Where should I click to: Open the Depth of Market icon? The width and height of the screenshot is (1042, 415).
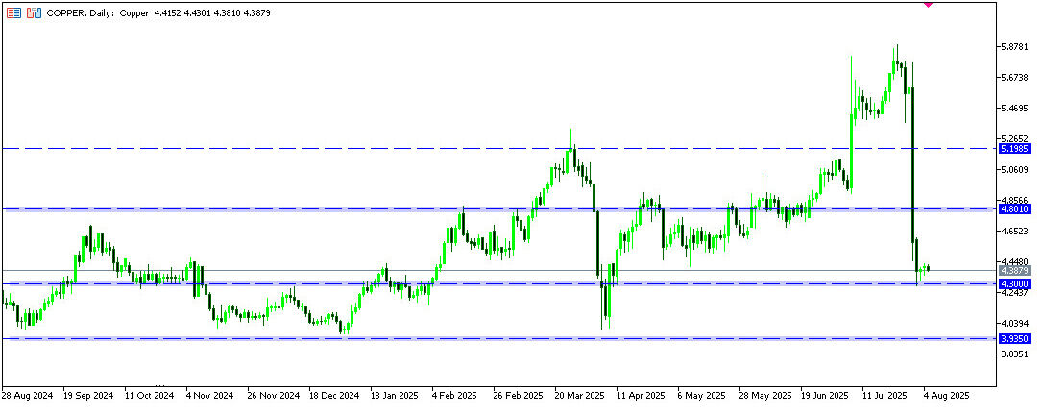coord(34,13)
